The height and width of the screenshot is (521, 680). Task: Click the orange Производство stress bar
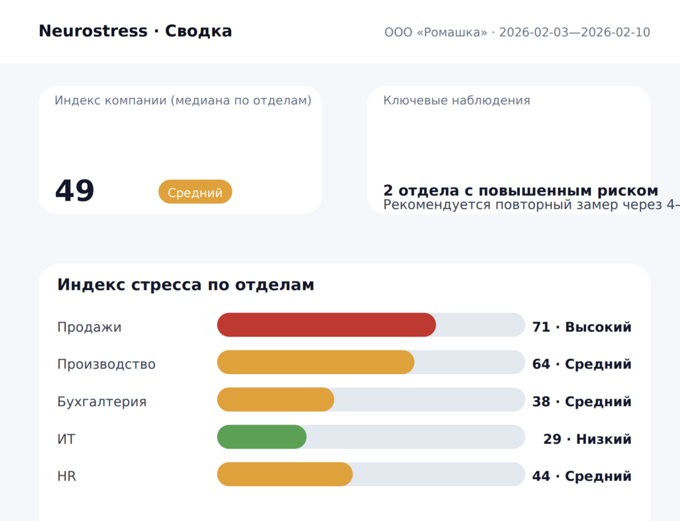coord(315,362)
